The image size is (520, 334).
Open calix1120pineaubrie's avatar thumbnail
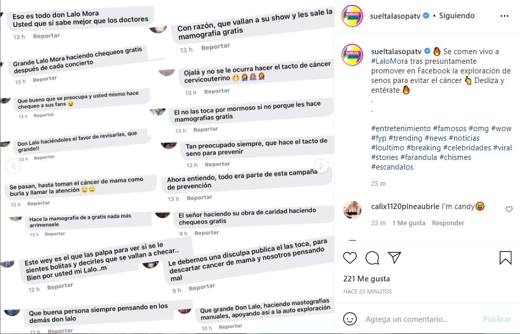tap(352, 209)
